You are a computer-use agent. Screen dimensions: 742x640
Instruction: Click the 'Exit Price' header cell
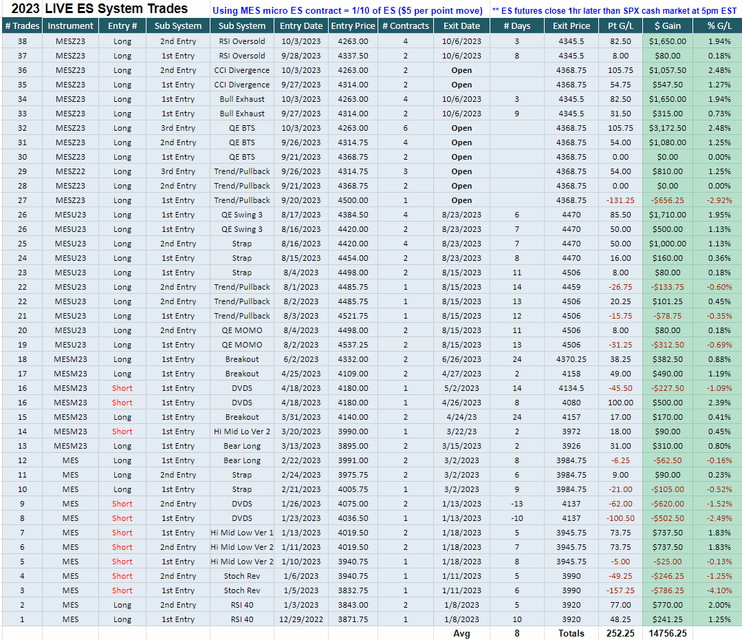tap(571, 26)
